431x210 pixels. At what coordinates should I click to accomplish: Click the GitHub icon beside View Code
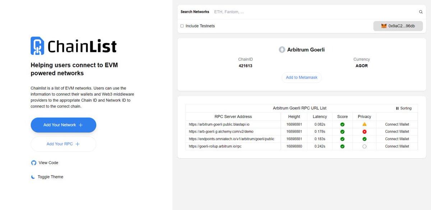point(34,163)
